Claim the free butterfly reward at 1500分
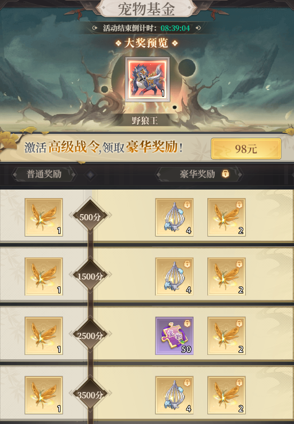Viewport: 294px width, 424px height. coord(44,276)
